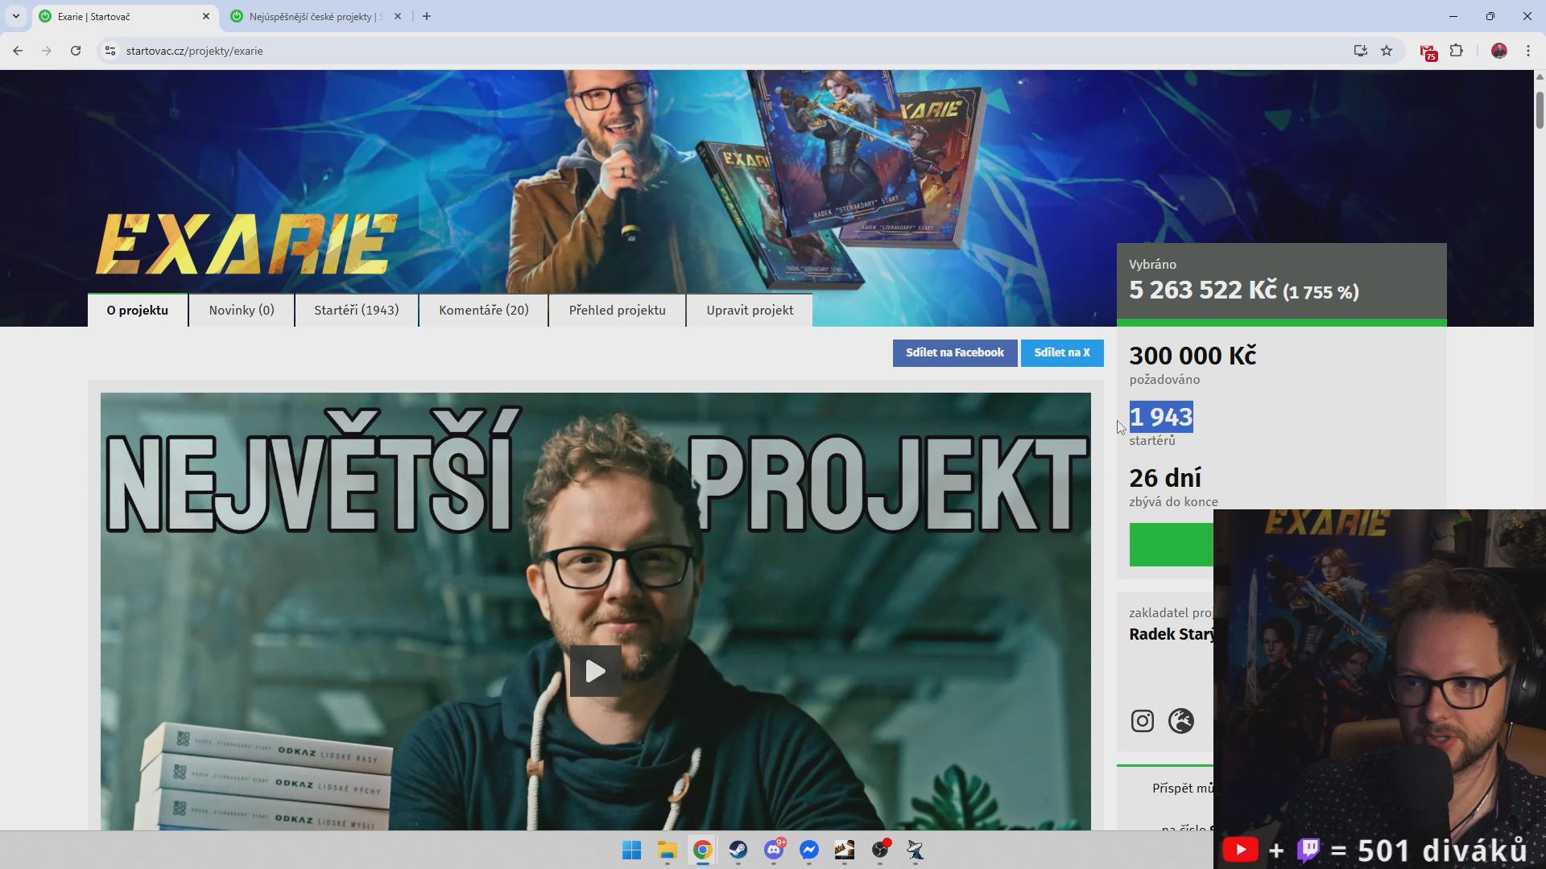This screenshot has width=1546, height=869.
Task: Bookmark this page with the star icon
Action: point(1387,51)
